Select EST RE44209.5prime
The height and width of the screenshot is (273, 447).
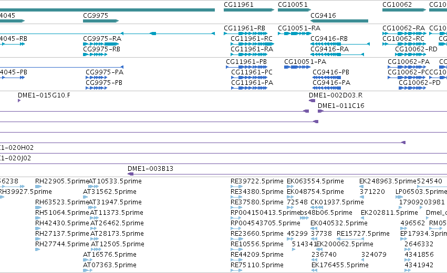[236, 260]
